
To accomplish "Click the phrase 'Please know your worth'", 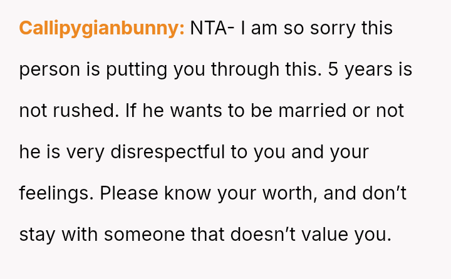I will (210, 194).
